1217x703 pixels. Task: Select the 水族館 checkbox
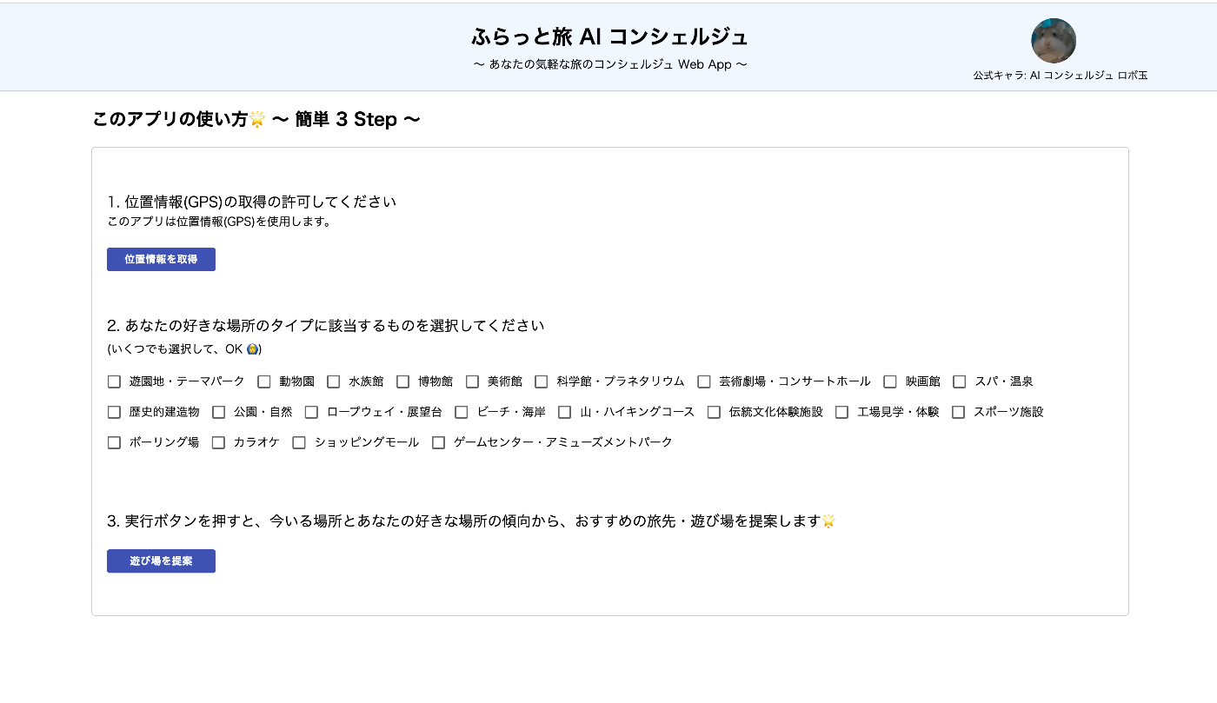(x=334, y=381)
